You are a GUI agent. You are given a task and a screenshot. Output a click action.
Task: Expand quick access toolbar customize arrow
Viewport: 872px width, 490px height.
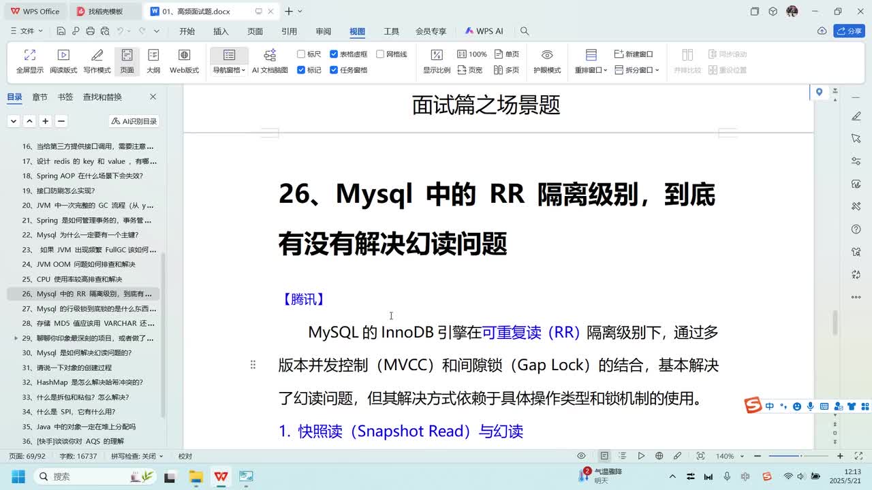[157, 31]
